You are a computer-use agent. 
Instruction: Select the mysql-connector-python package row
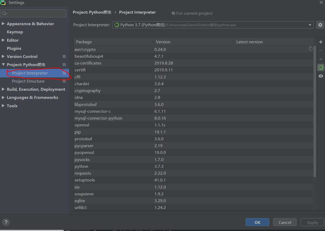point(193,118)
